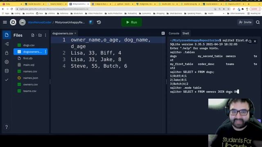Click the pane layout icon left of Console
Image resolution: width=262 pixels, height=147 pixels.
(163, 33)
